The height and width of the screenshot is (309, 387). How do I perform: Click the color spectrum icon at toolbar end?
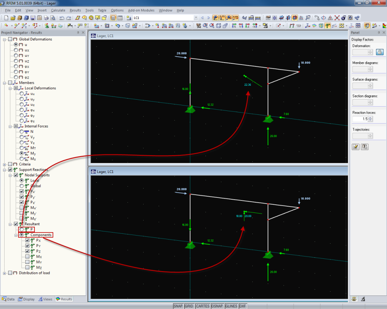[x=384, y=25]
